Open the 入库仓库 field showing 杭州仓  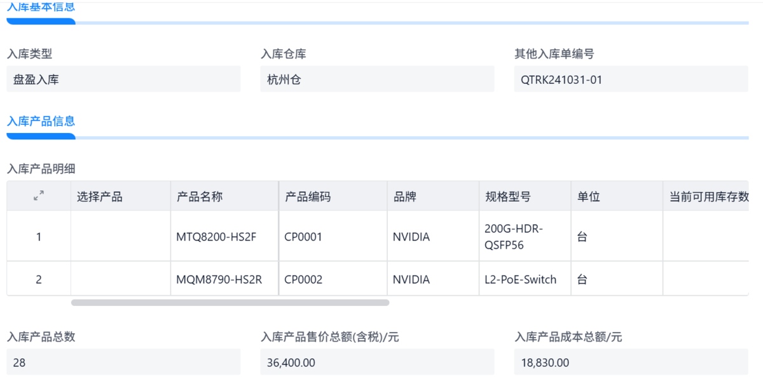coord(377,80)
